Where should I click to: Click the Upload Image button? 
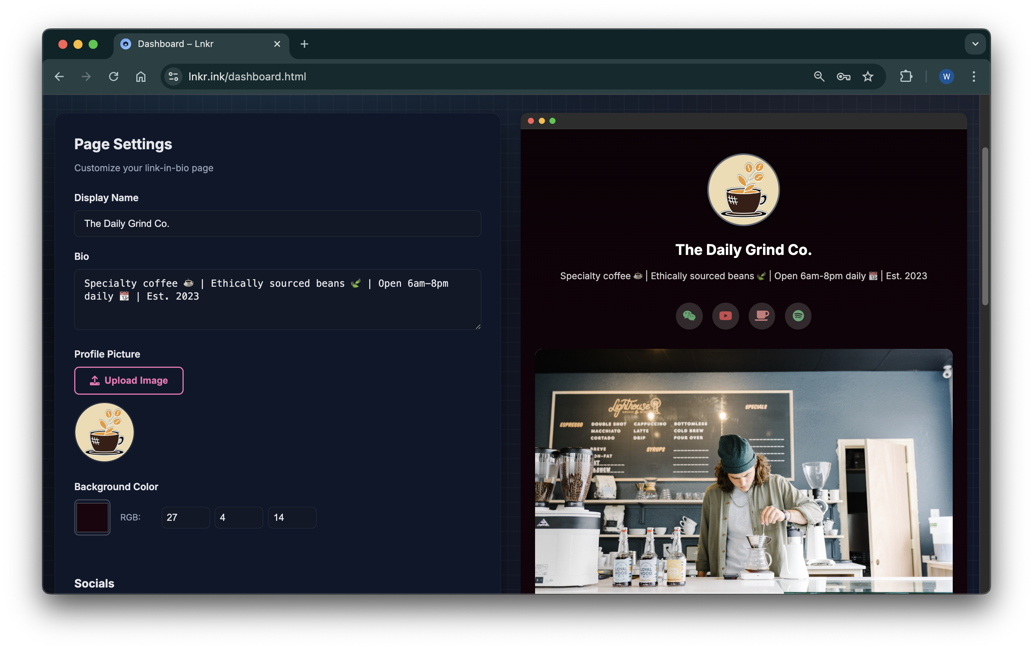pyautogui.click(x=129, y=380)
